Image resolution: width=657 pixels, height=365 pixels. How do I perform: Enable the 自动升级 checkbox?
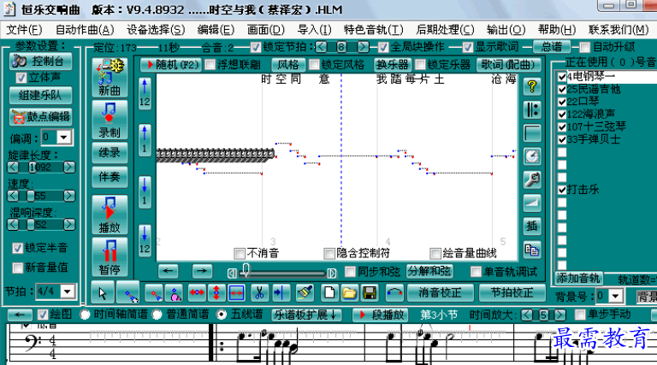coord(585,47)
